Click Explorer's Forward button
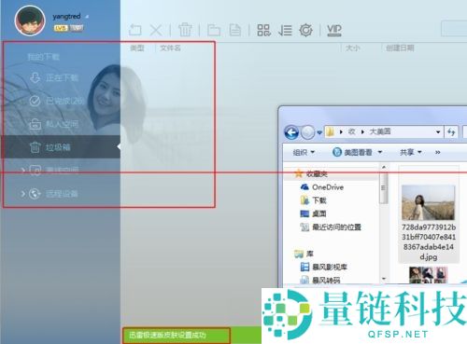This screenshot has height=344, width=467. pos(307,132)
